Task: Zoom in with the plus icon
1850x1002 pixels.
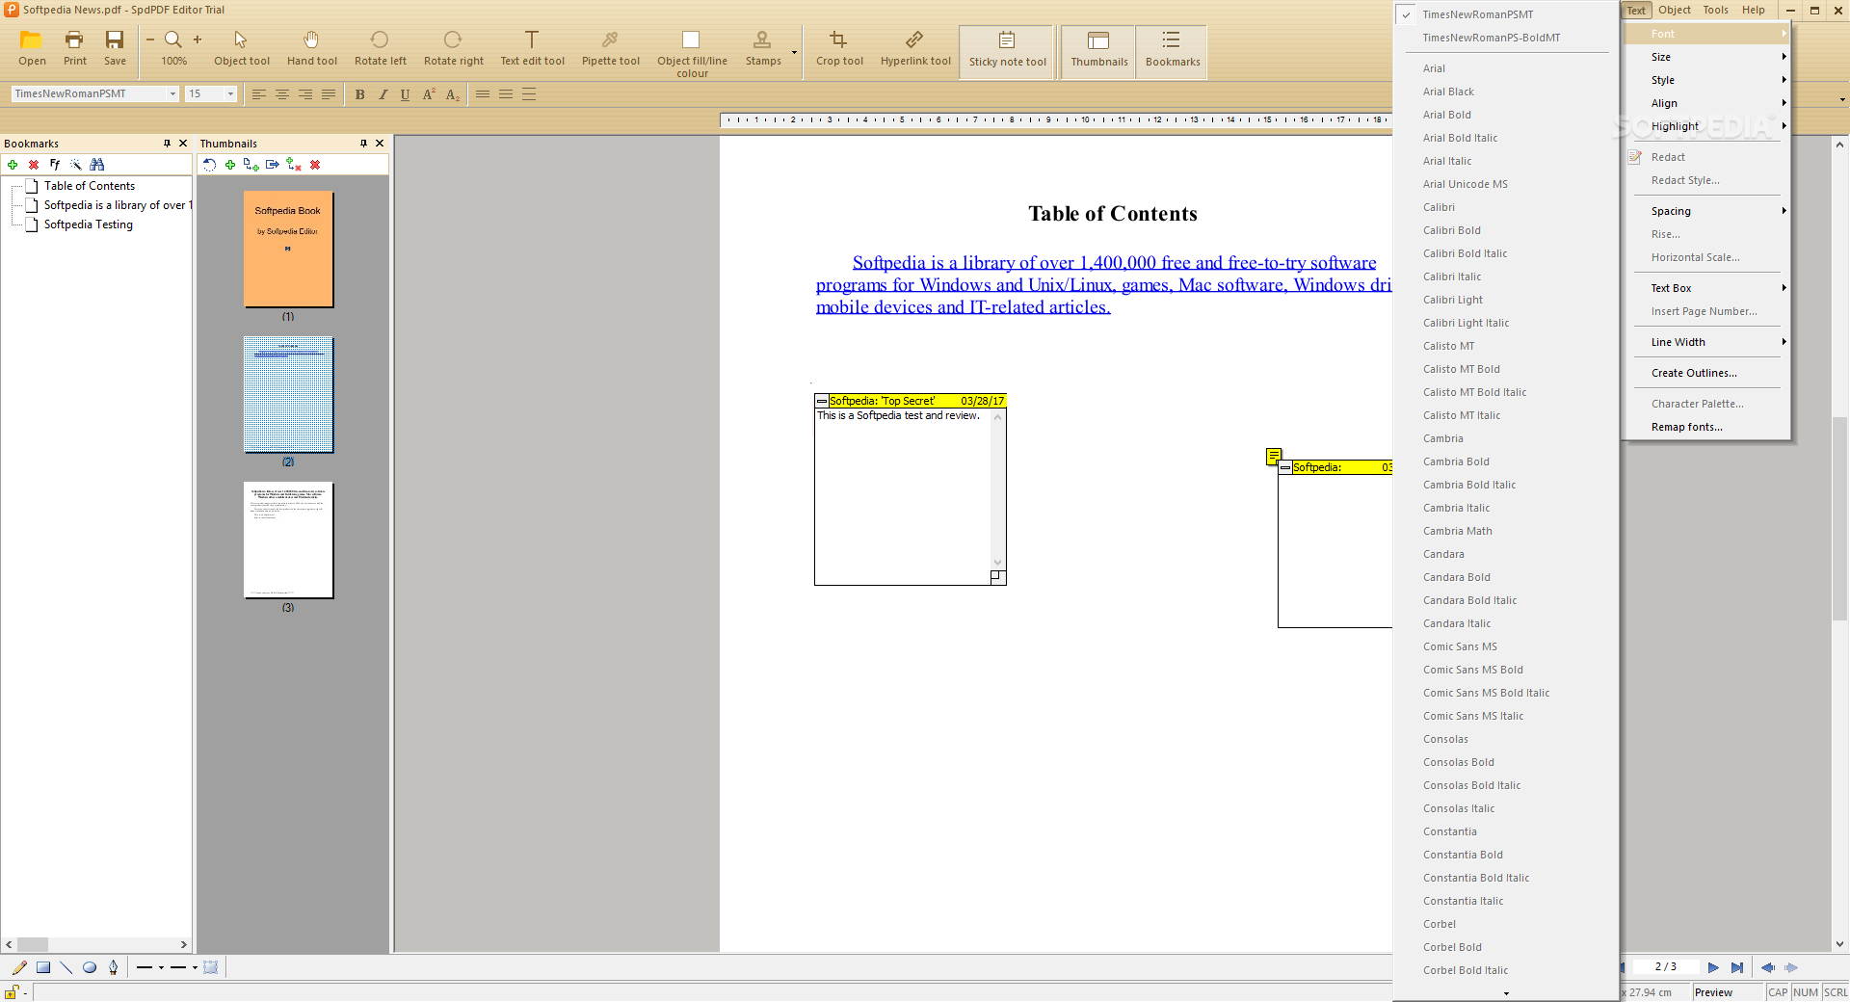Action: click(x=198, y=40)
